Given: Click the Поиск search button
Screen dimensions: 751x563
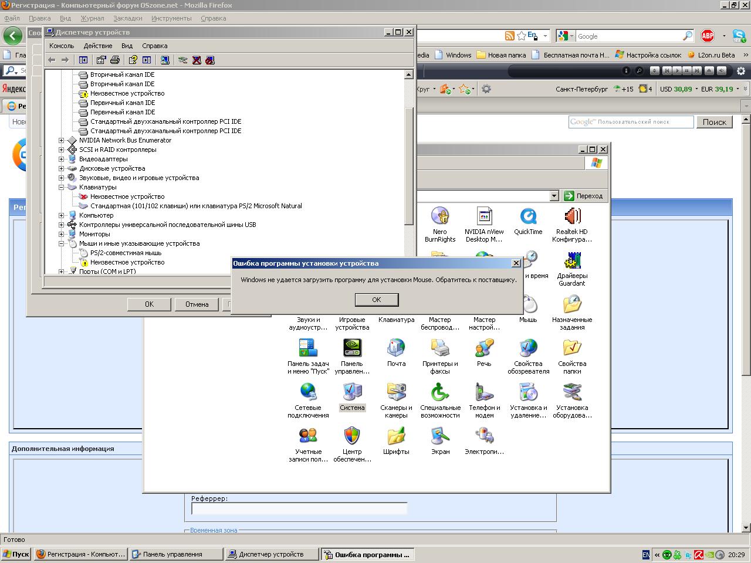Looking at the screenshot, I should pyautogui.click(x=714, y=122).
